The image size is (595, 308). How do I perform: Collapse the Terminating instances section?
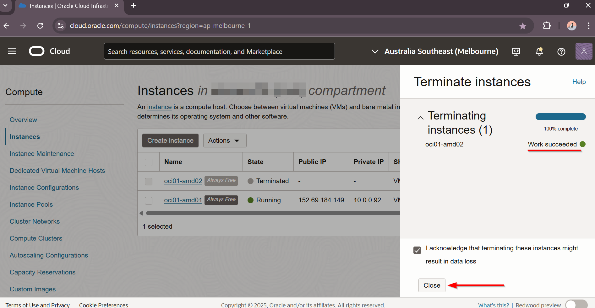pos(420,118)
